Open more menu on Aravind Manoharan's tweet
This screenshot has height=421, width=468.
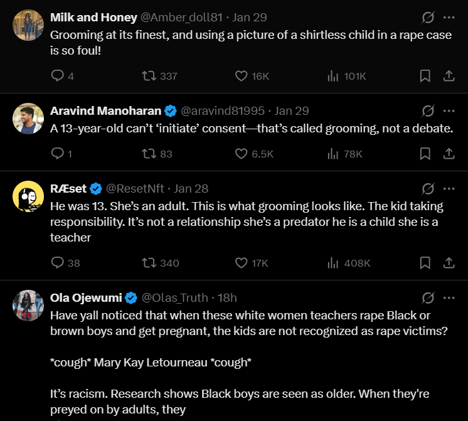449,111
